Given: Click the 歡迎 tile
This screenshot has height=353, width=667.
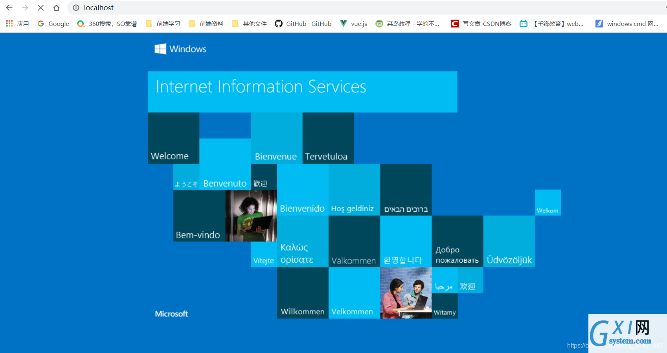Looking at the screenshot, I should pyautogui.click(x=264, y=177).
